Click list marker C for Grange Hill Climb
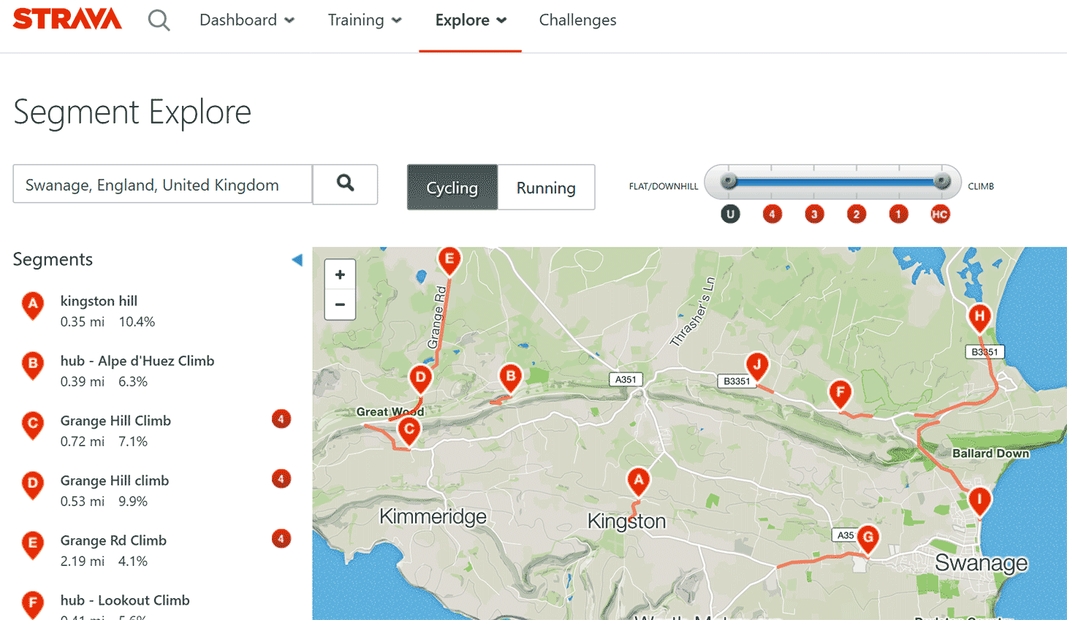The image size is (1067, 620). pyautogui.click(x=33, y=425)
